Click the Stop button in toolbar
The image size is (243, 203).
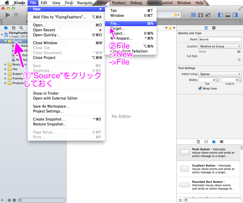click(x=16, y=15)
